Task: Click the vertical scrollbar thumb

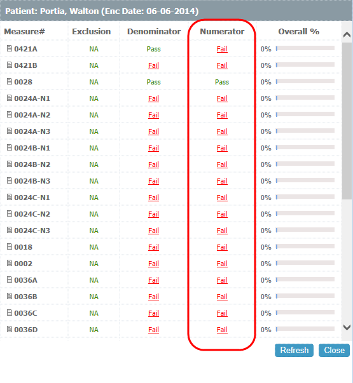Action: coord(347,121)
